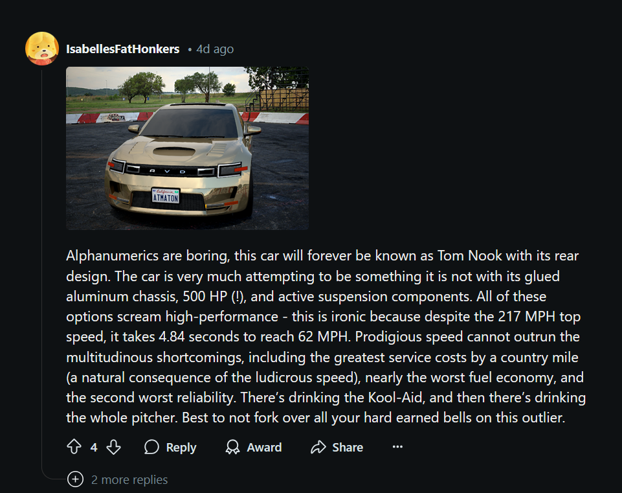Click the plus circle icon below the comment
This screenshot has height=493, width=622.
(x=76, y=479)
